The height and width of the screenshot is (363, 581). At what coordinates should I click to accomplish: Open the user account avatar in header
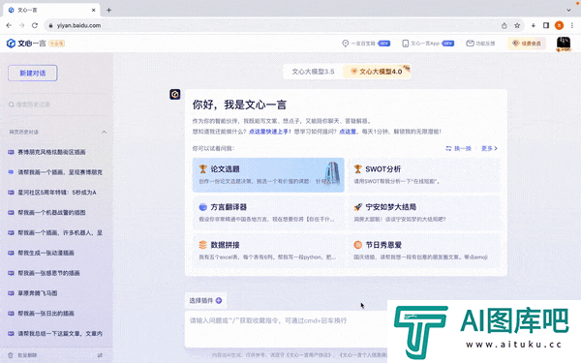click(x=564, y=45)
